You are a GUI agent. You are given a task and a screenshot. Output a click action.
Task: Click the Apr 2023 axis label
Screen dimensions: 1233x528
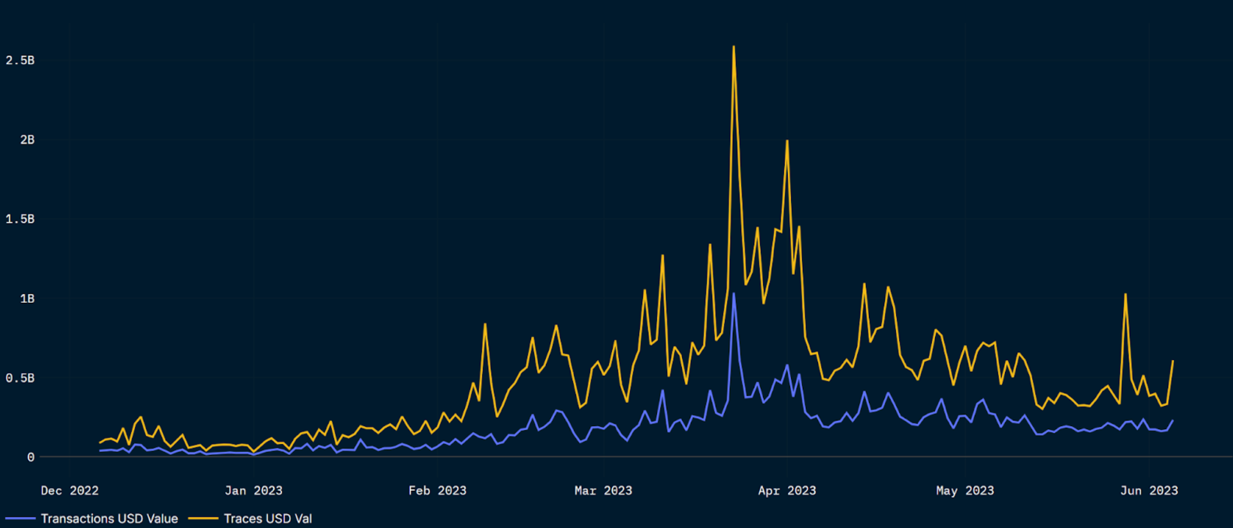(x=787, y=491)
